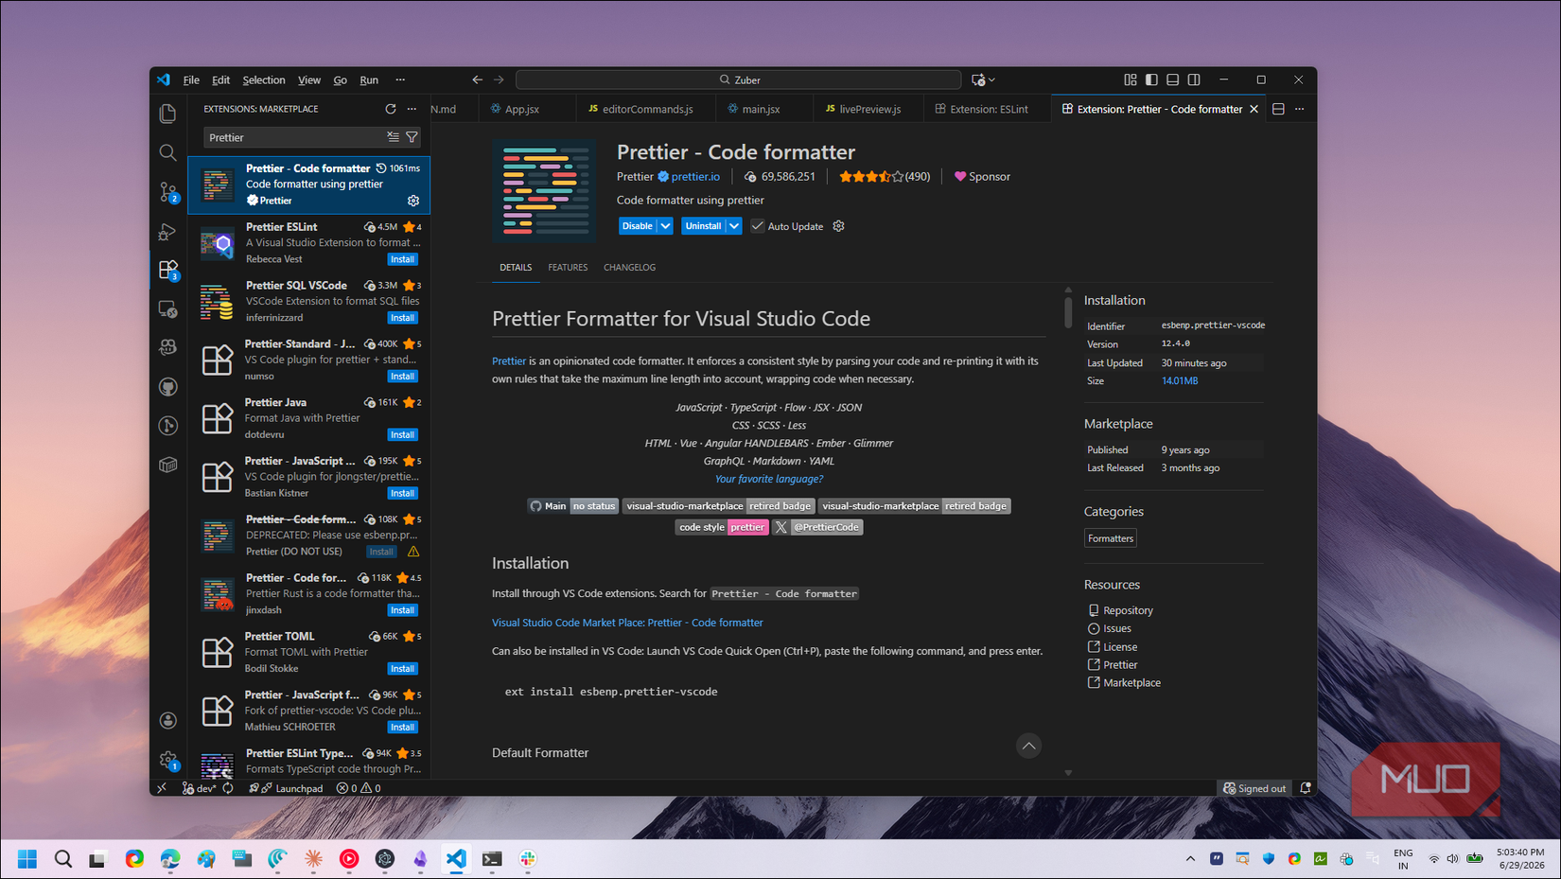Install Prettier SQL VSCode extension
This screenshot has width=1561, height=879.
(x=403, y=318)
